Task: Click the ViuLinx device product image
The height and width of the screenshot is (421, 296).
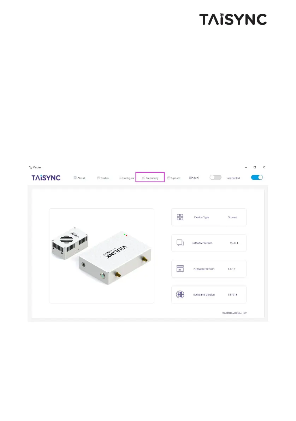Action: (x=102, y=256)
